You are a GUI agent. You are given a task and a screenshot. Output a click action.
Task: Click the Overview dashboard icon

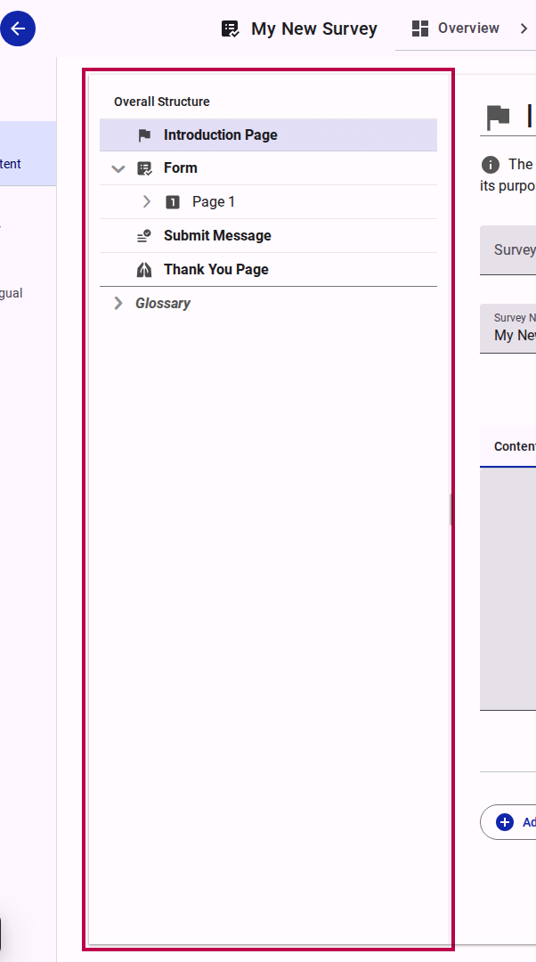[420, 29]
